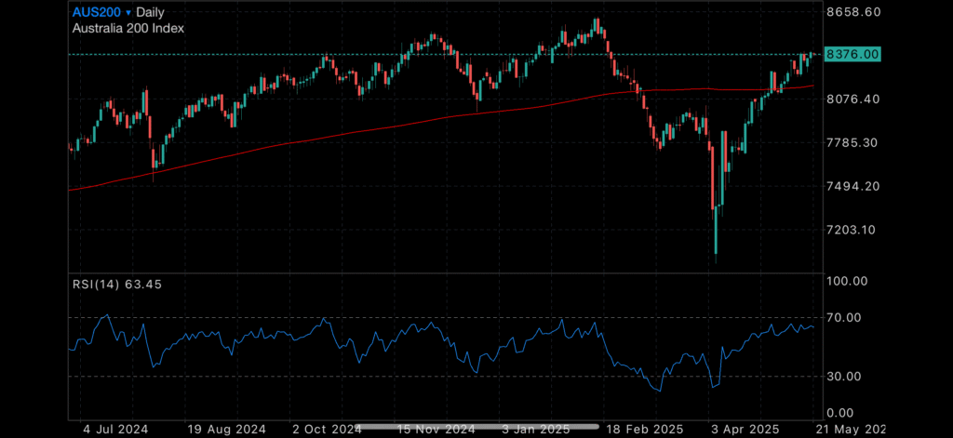Click the AUS200 symbol name
This screenshot has height=438, width=953.
click(97, 11)
